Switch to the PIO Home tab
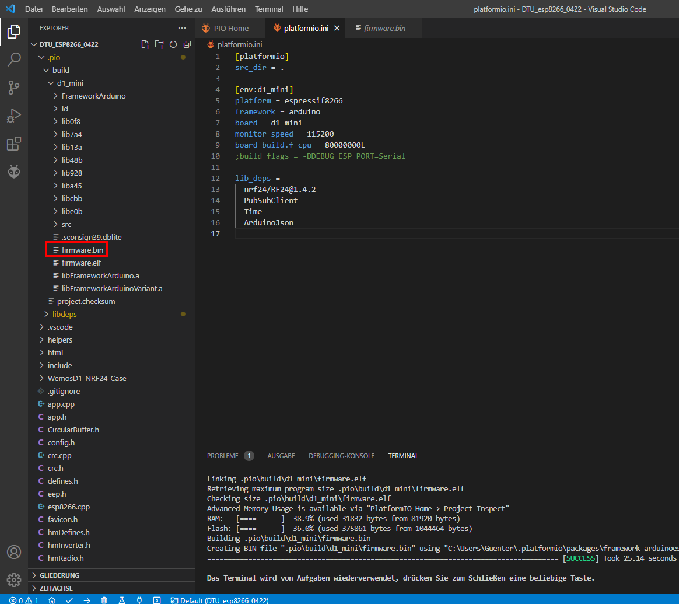This screenshot has width=679, height=604. point(230,28)
